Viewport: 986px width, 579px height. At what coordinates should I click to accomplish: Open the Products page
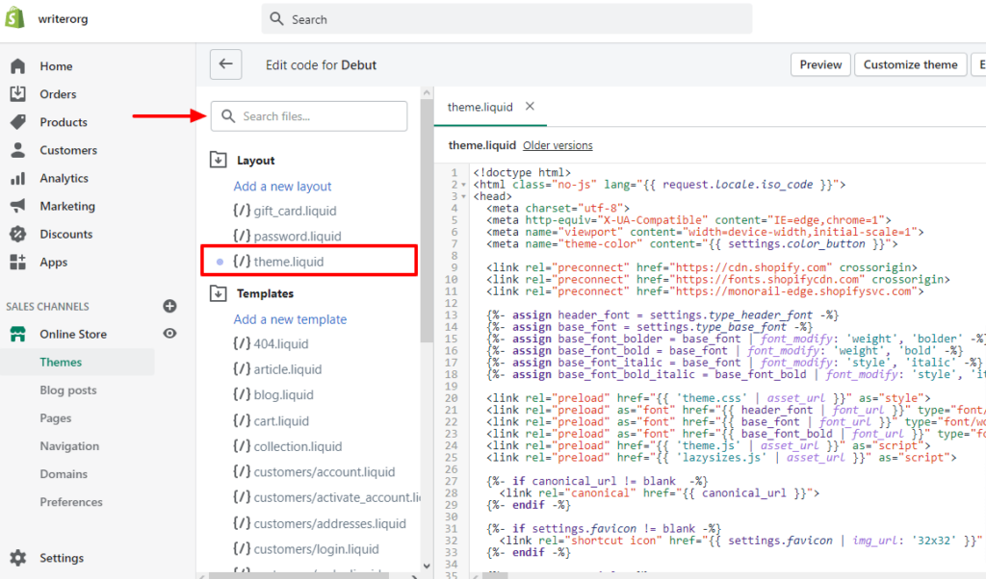pos(64,122)
